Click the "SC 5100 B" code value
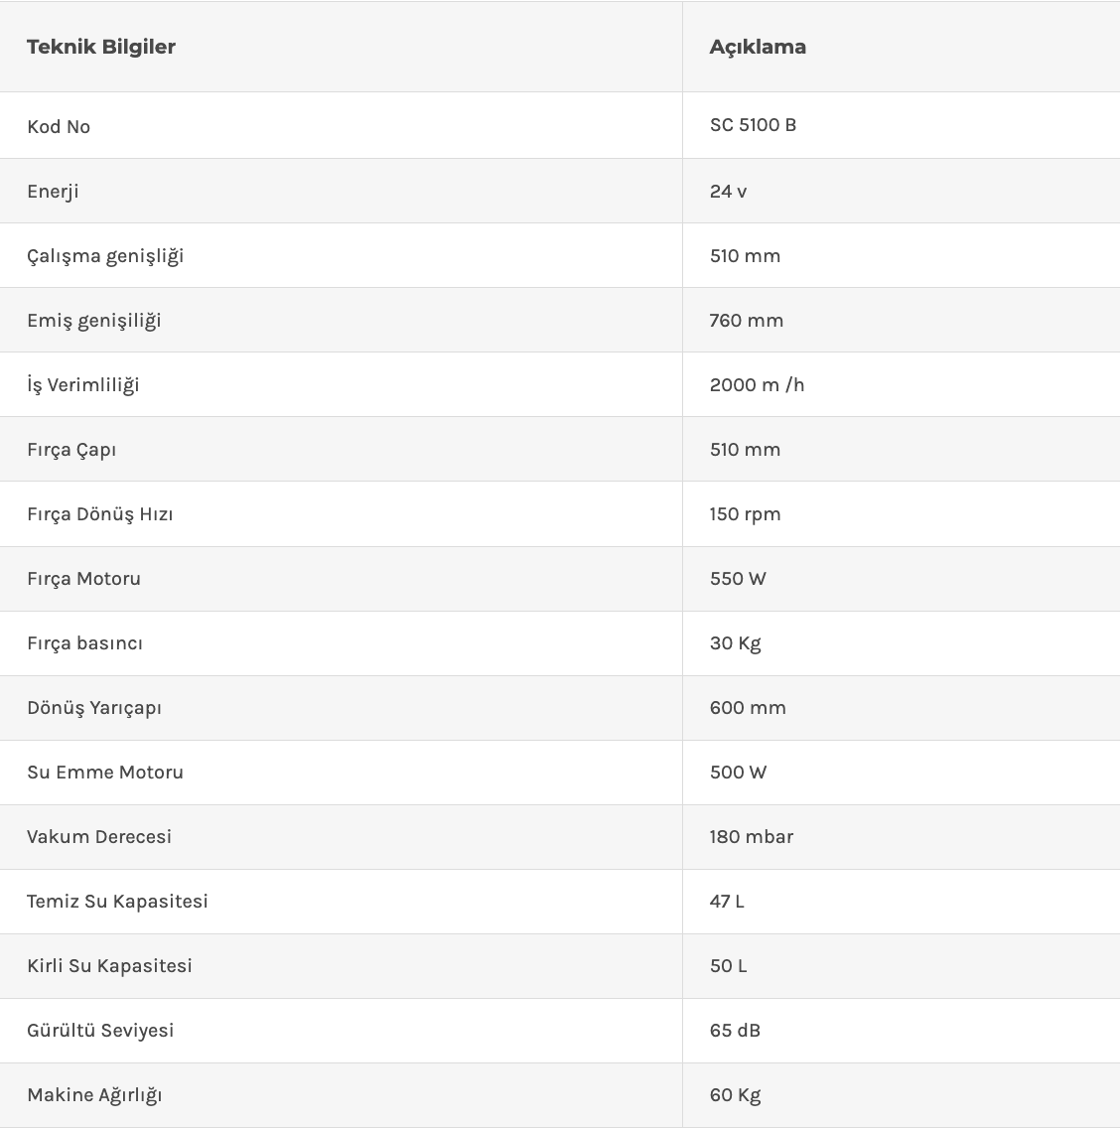 click(x=753, y=125)
